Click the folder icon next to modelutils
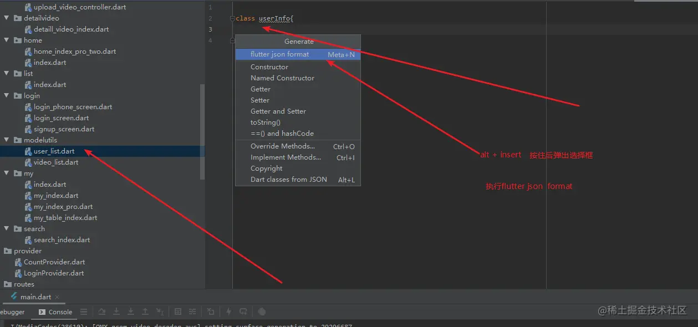The image size is (698, 327). click(x=18, y=140)
